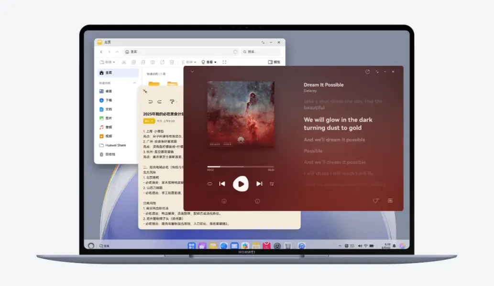Click the file manager search field

coord(261,52)
